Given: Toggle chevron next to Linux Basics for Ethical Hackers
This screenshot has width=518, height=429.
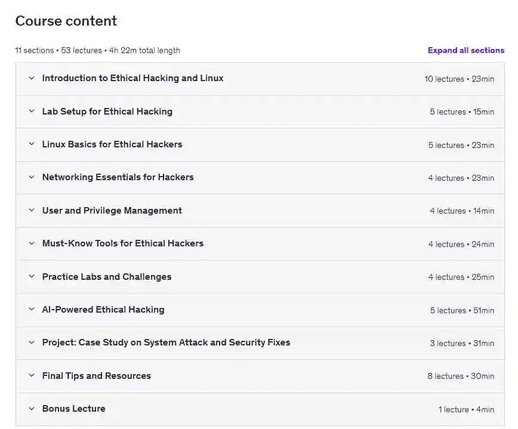Looking at the screenshot, I should pos(32,144).
